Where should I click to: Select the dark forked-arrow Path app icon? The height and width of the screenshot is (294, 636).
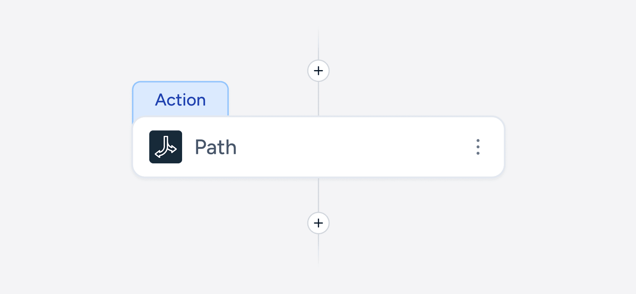[166, 147]
